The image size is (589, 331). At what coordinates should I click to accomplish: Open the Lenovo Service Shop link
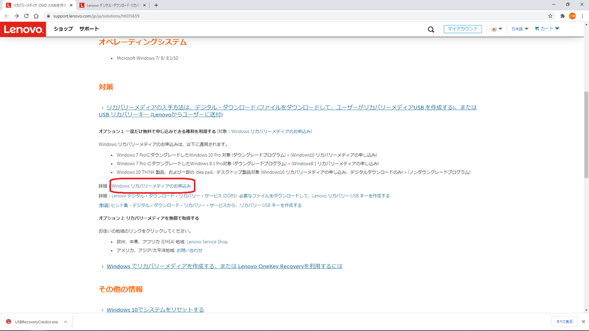point(207,242)
